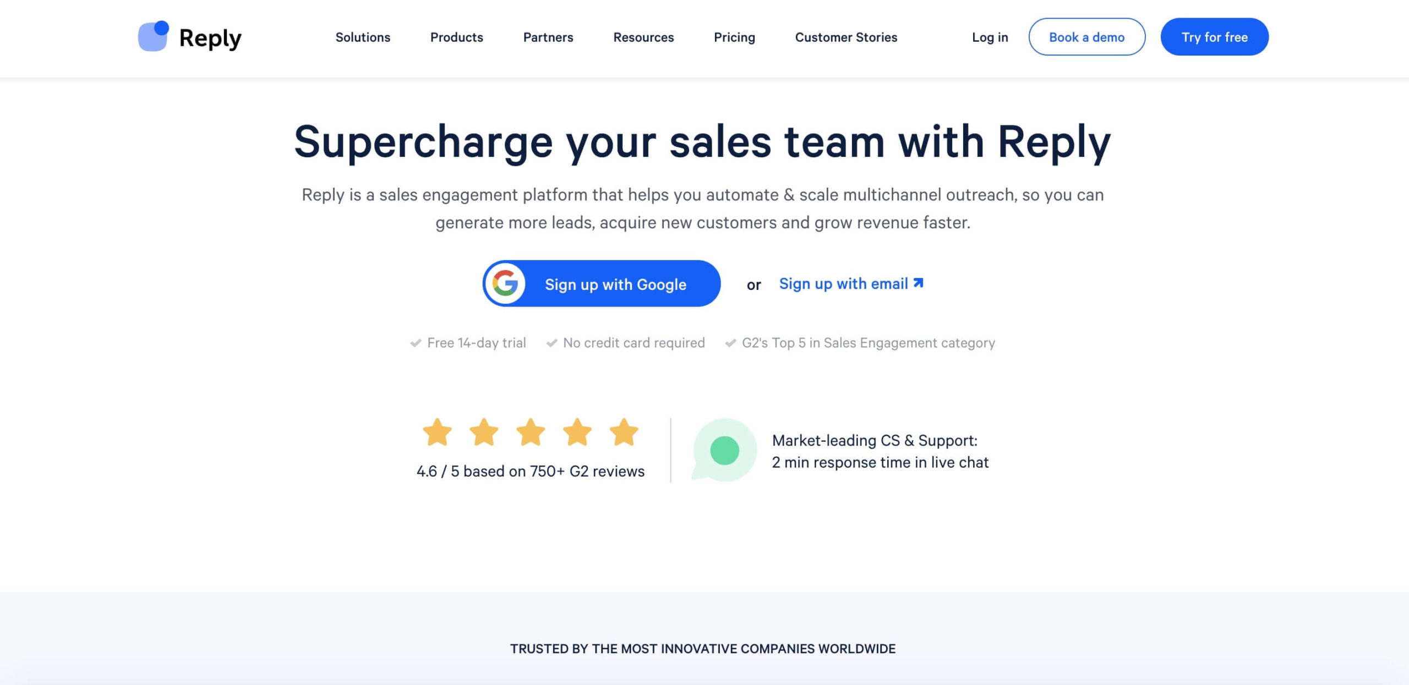Click the '4.6 / 5 based on 750+ G2 reviews' text

[531, 472]
